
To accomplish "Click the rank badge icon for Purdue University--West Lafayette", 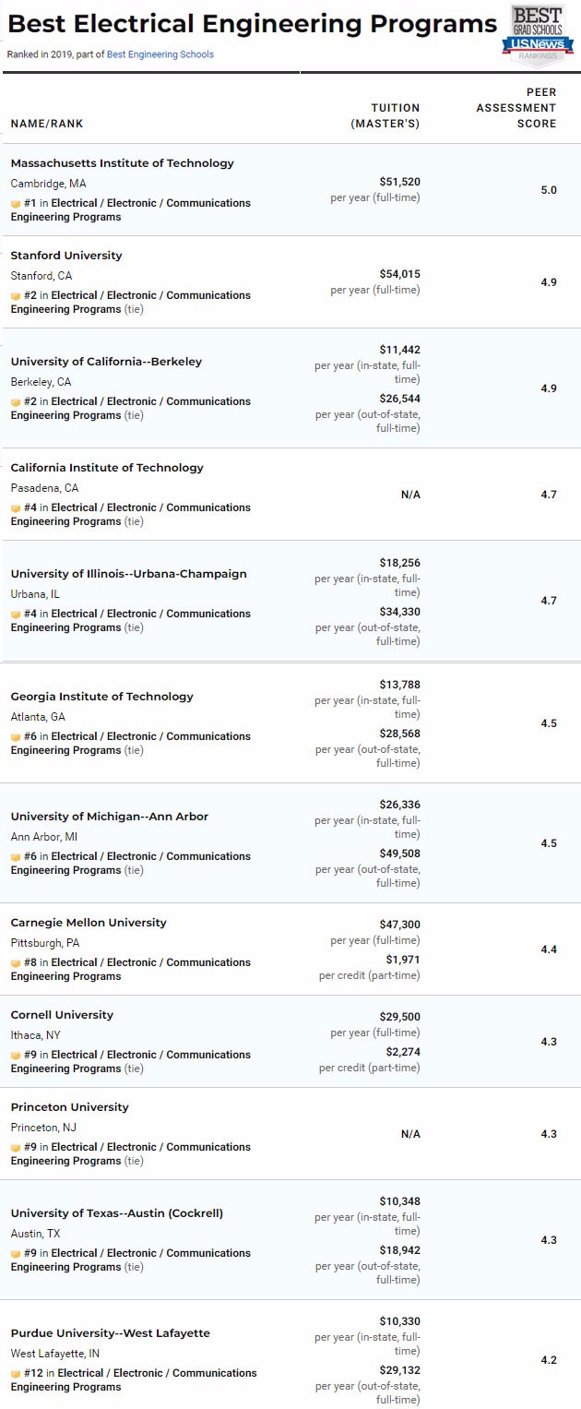I will tap(16, 1373).
